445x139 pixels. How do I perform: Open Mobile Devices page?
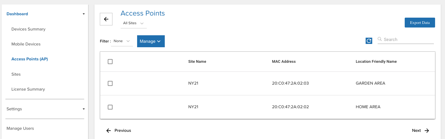[26, 44]
